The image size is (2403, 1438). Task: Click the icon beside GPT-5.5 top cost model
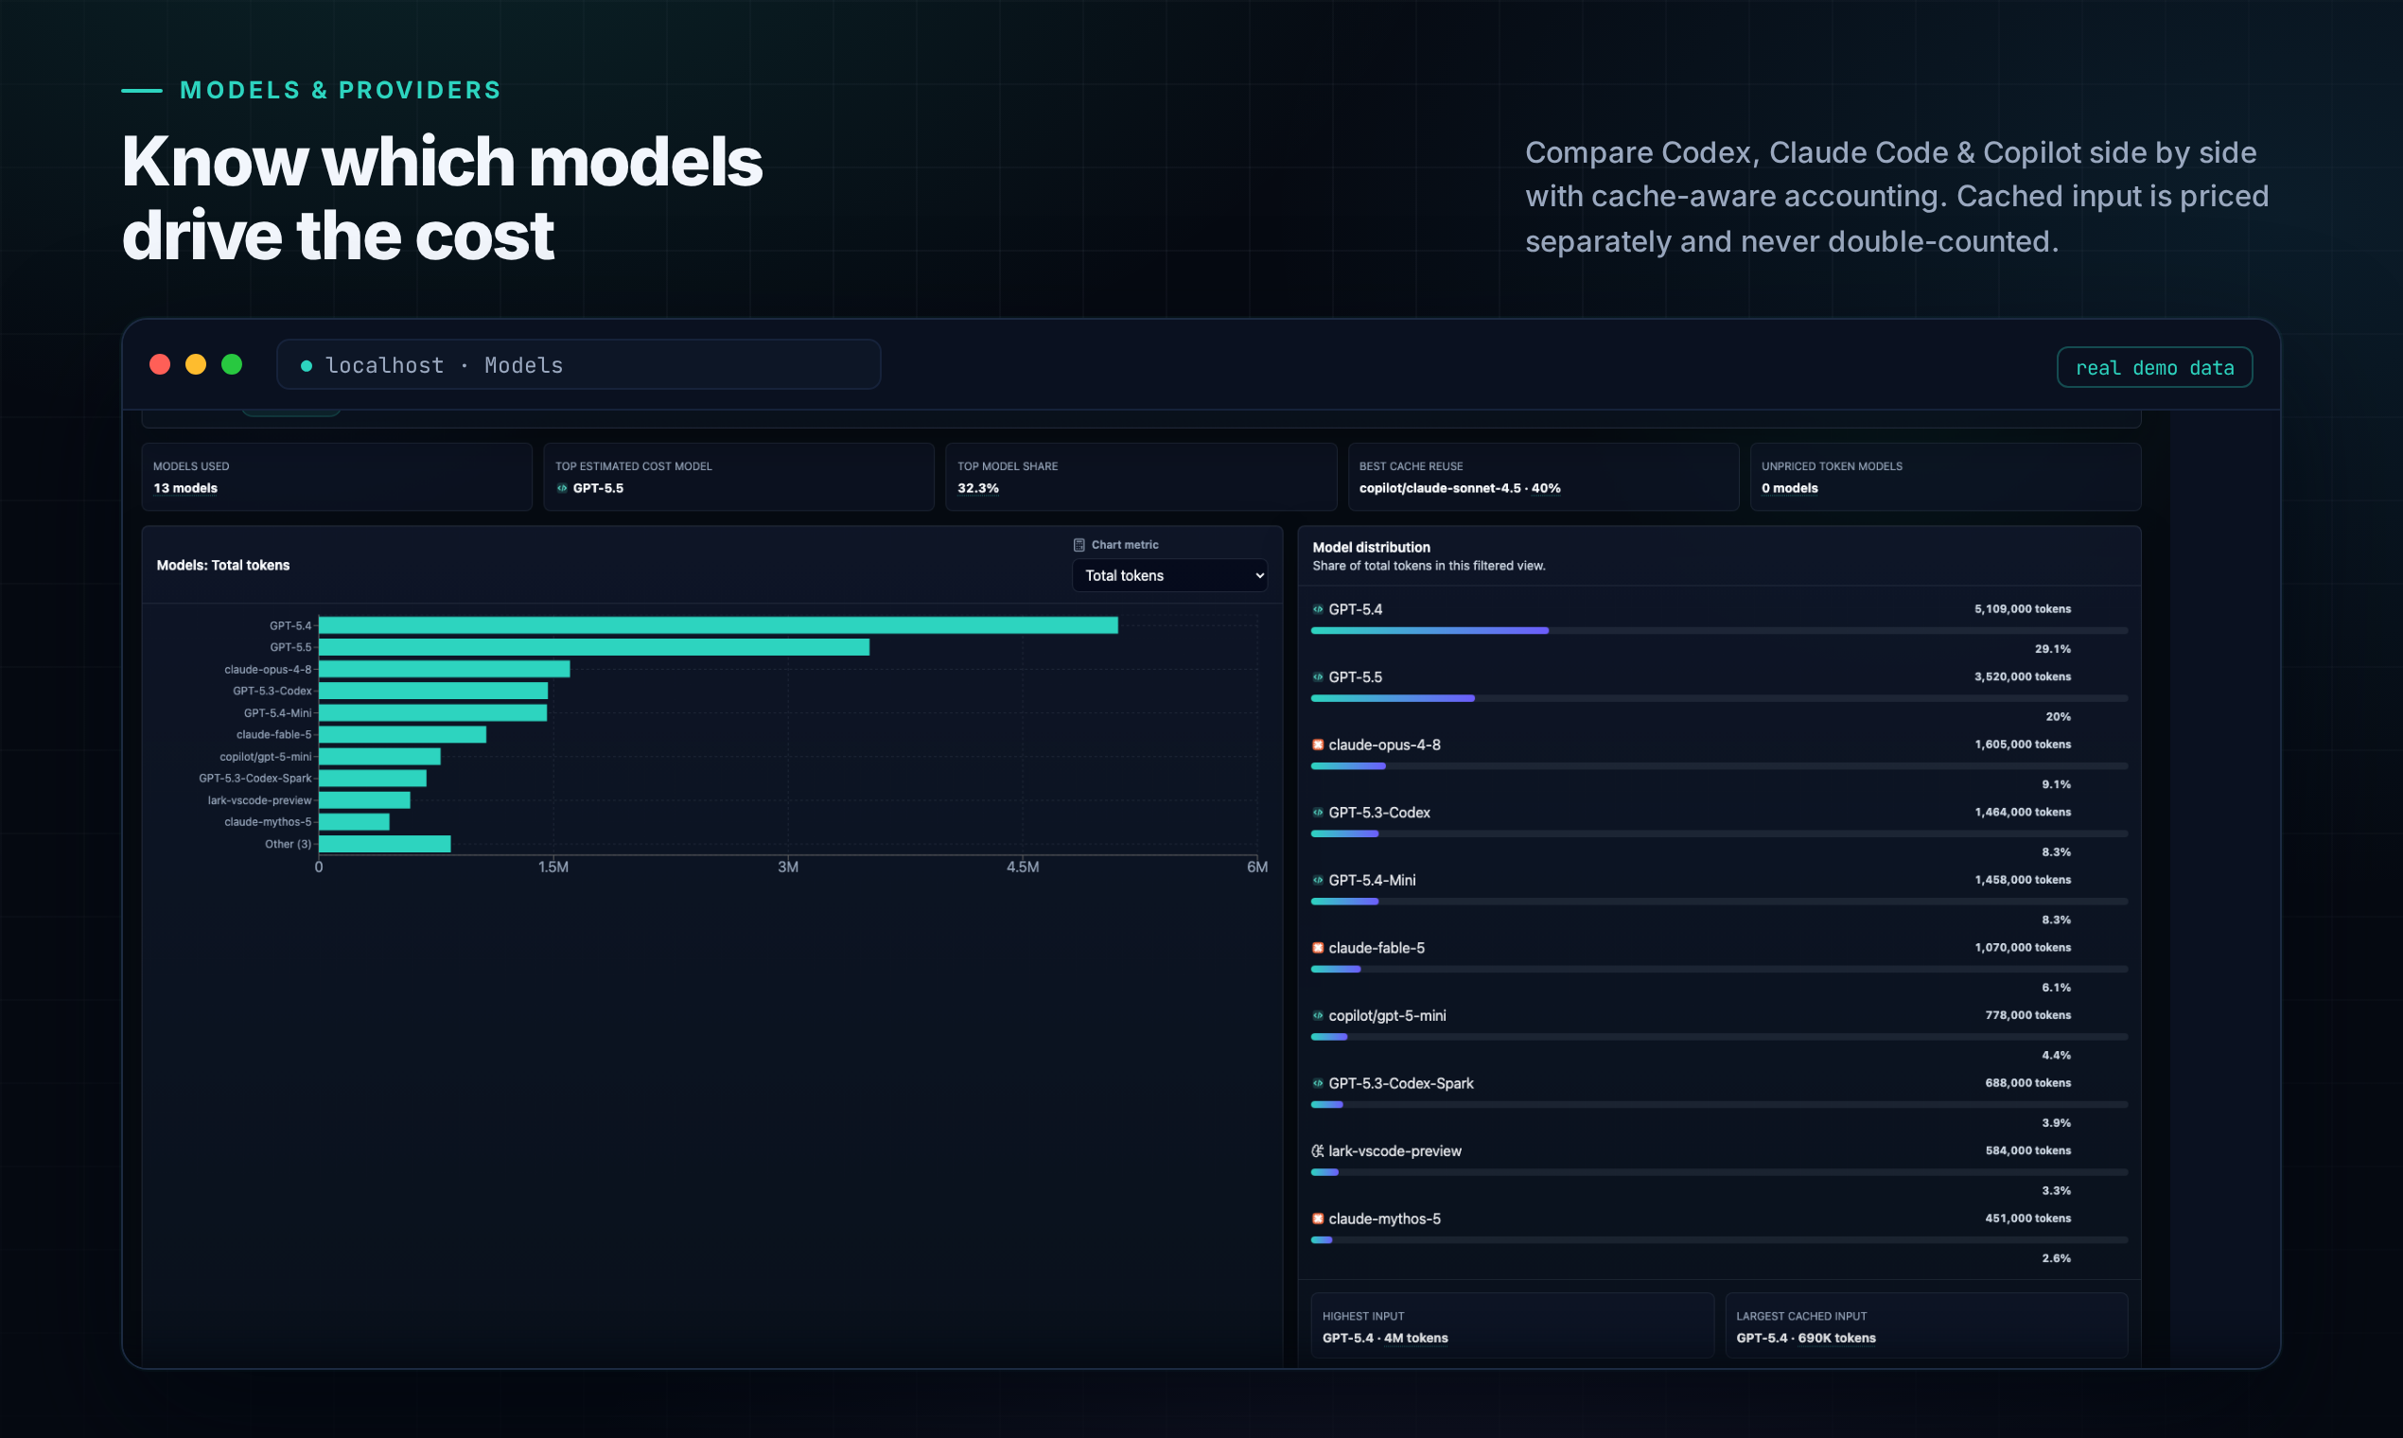click(x=562, y=488)
